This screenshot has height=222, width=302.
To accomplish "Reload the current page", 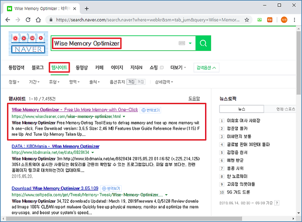I will (x=28, y=20).
